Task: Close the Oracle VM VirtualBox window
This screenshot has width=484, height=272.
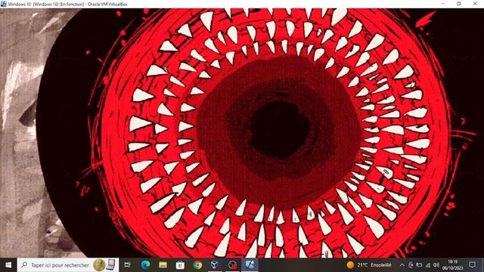Action: point(475,4)
